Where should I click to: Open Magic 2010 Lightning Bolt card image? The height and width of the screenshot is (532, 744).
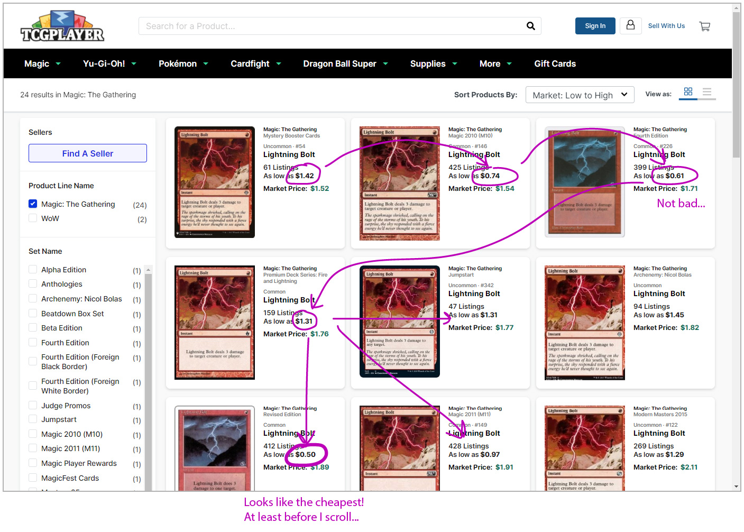(x=400, y=184)
